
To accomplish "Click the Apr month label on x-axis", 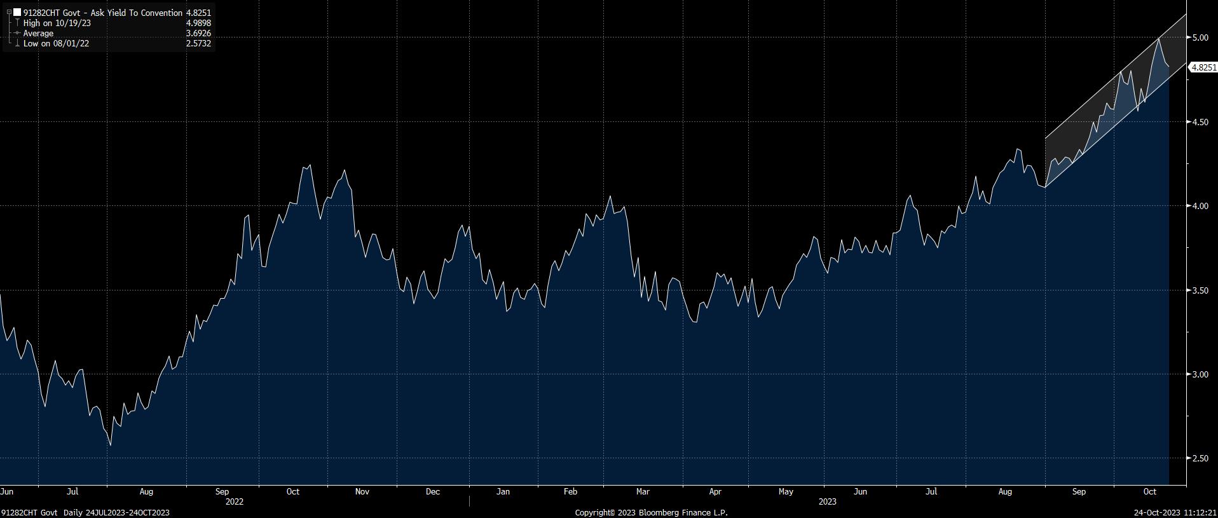I will [715, 491].
